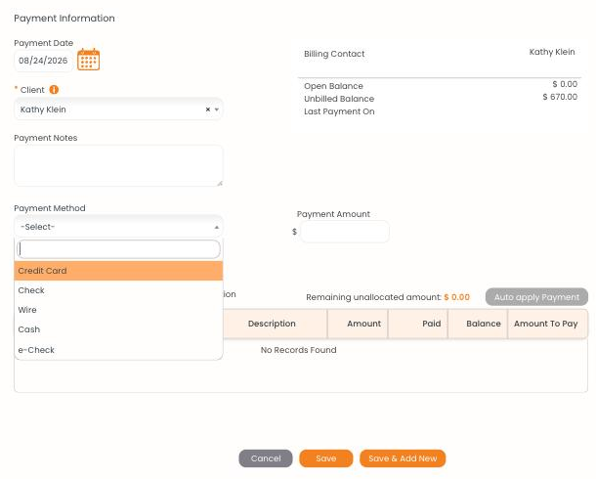Click the remaining unallocated $ 0.00 amount

457,297
